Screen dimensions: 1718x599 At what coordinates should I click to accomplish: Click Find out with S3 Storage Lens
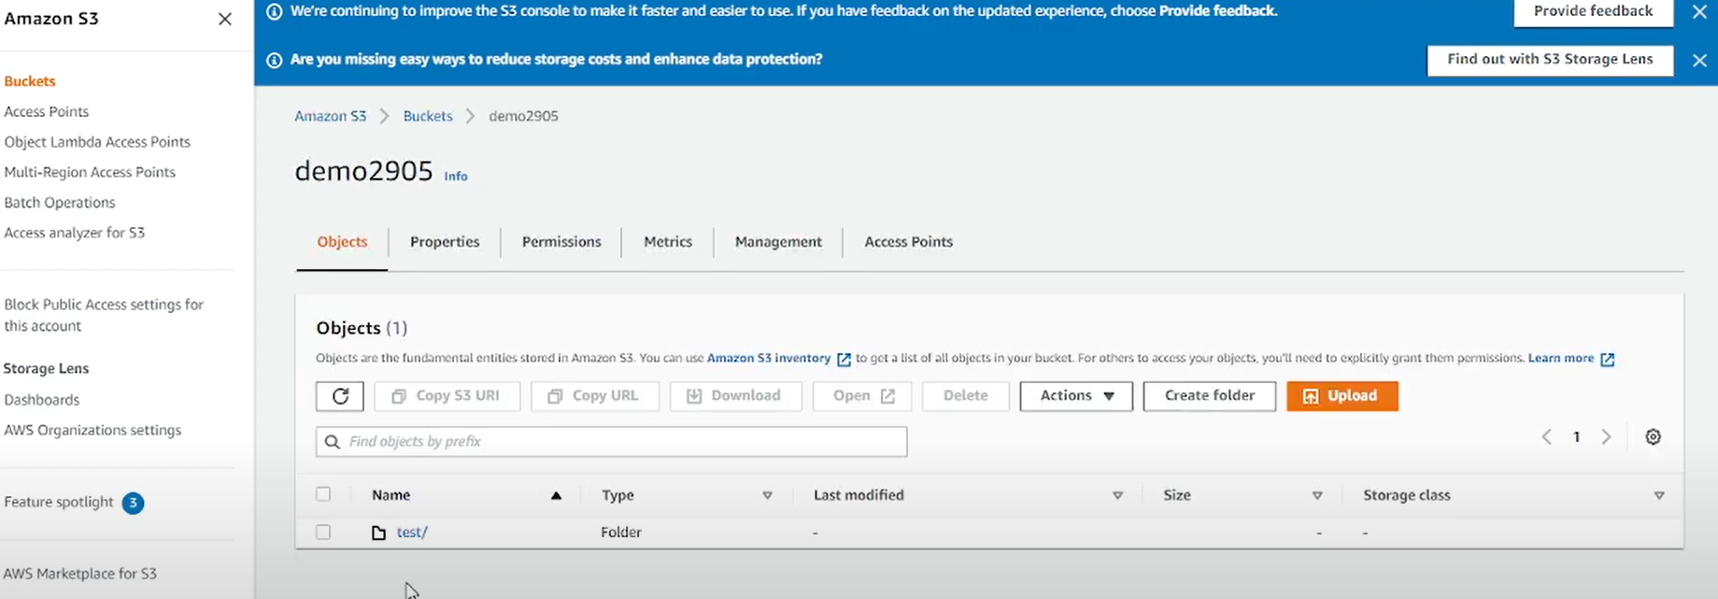pyautogui.click(x=1550, y=60)
